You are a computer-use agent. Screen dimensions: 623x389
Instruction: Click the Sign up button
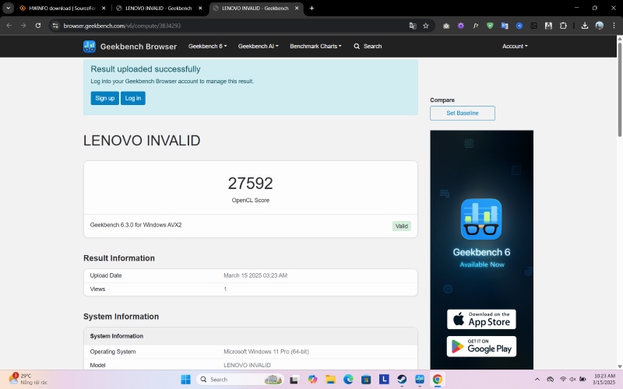[x=105, y=98]
